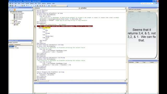Open the Run menu

(36, 3)
